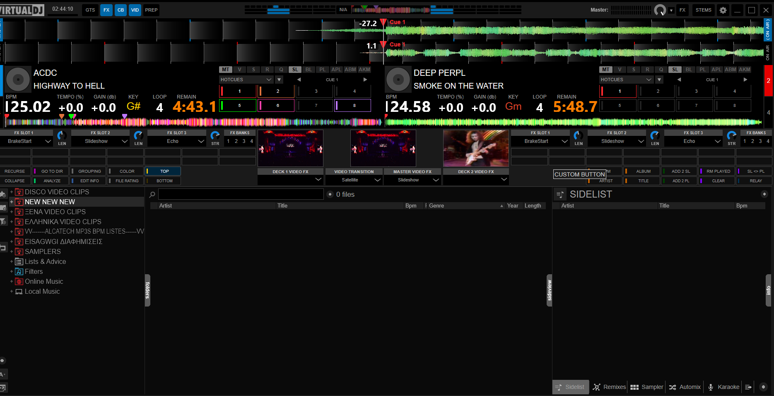Switch to the Sidelist tab
Screen dimensions: 774x396
click(571, 387)
